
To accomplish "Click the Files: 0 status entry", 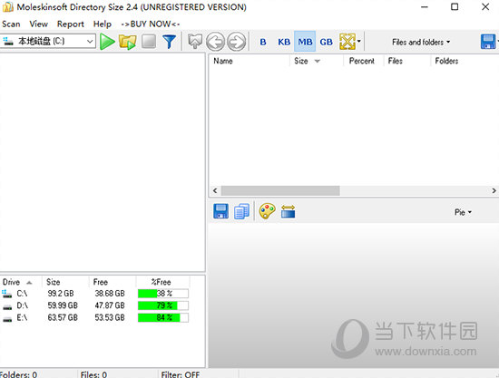I will (x=93, y=374).
